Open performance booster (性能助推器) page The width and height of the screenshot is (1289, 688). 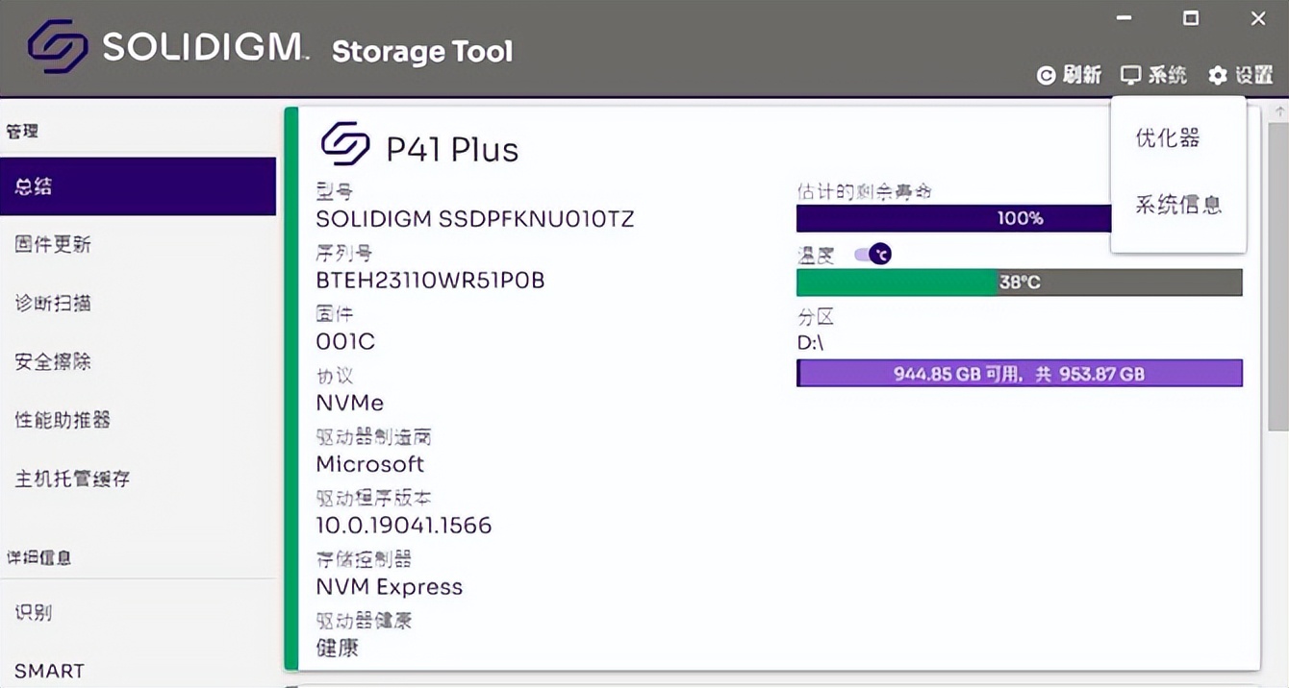point(62,421)
